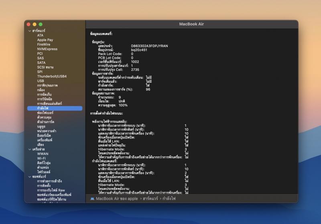Click the Cell revision value 2735

point(135,70)
